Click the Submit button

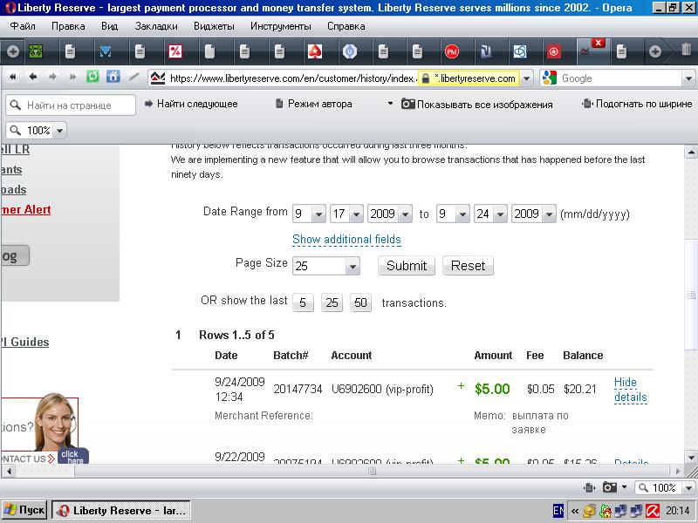coord(407,266)
